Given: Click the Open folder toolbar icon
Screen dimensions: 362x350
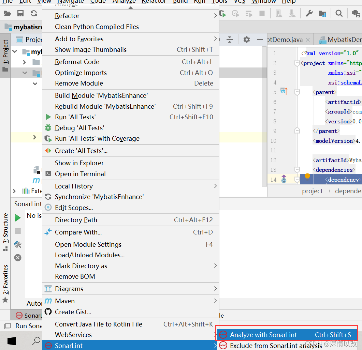Looking at the screenshot, I should [8, 13].
